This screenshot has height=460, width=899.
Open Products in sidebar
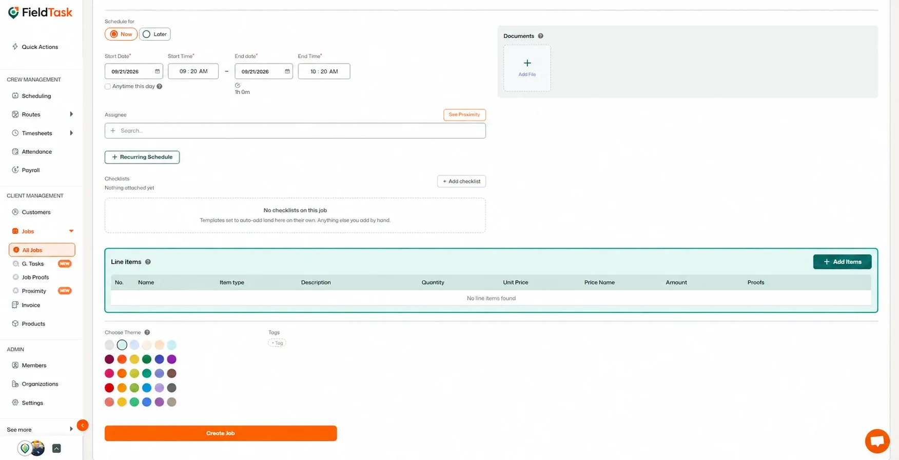[x=33, y=324]
